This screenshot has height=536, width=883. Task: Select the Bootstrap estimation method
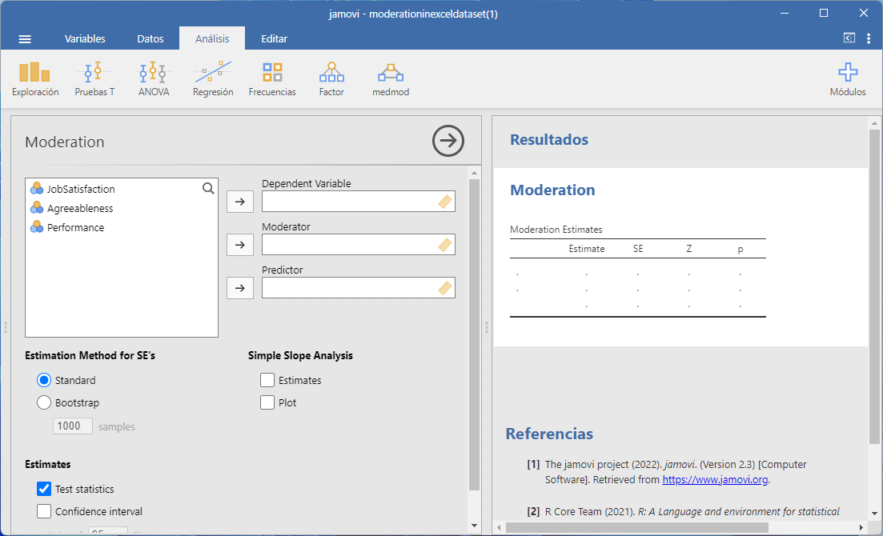tap(44, 402)
